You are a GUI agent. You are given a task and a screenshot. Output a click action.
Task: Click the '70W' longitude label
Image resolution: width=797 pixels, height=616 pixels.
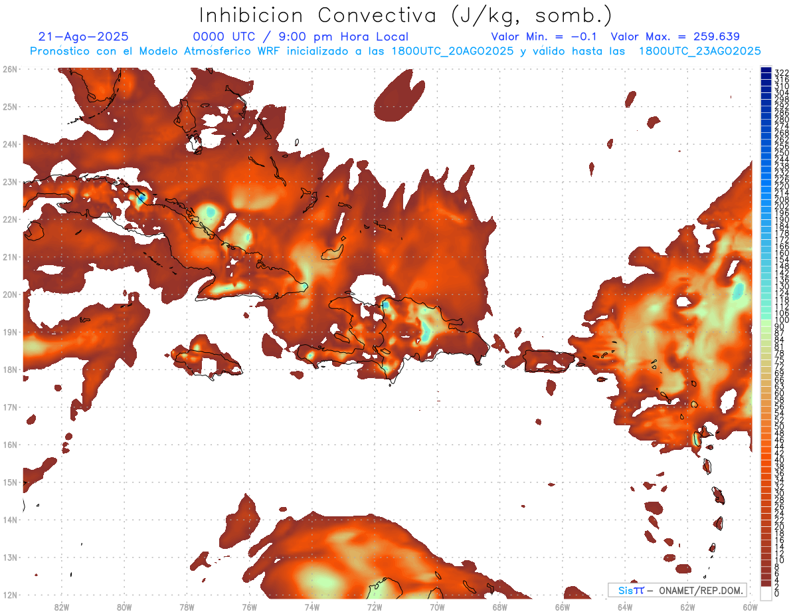tap(437, 606)
